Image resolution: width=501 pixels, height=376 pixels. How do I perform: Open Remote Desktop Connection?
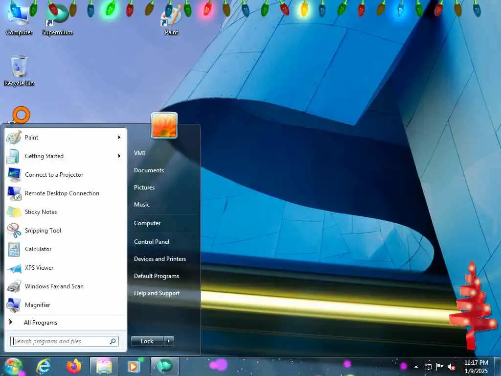pos(66,193)
